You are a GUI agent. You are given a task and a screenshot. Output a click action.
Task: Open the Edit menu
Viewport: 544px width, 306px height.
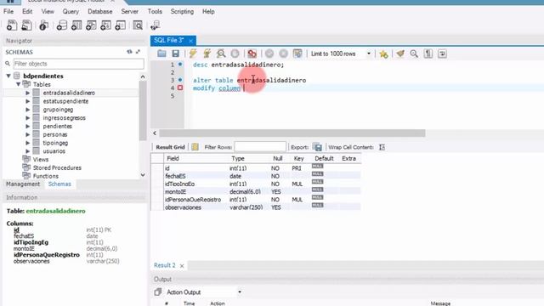click(x=27, y=11)
